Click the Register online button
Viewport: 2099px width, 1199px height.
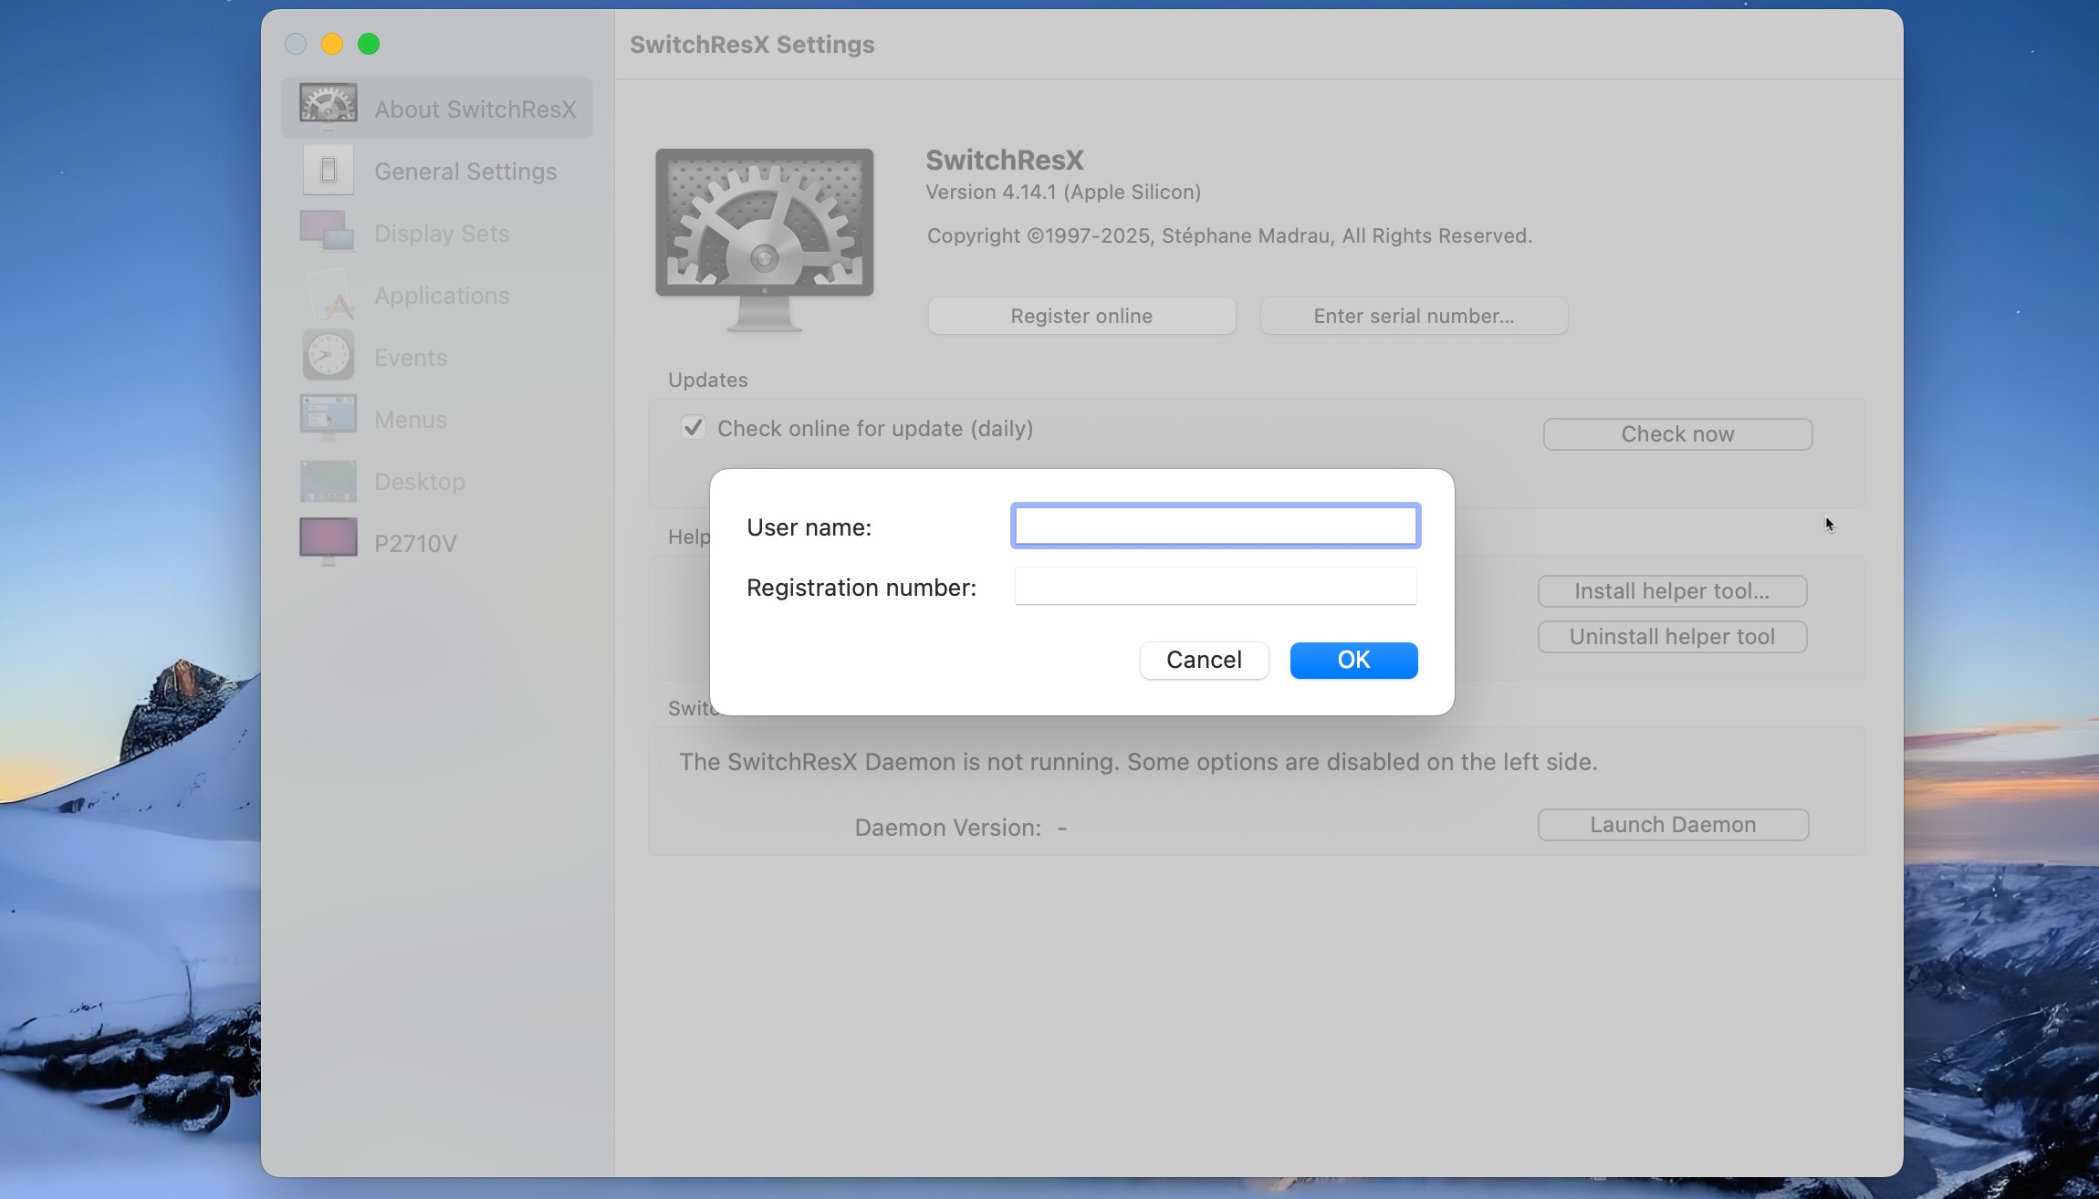click(x=1081, y=316)
